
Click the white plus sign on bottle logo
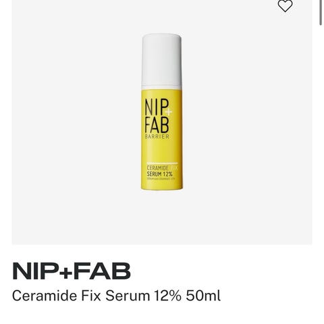click(x=169, y=112)
